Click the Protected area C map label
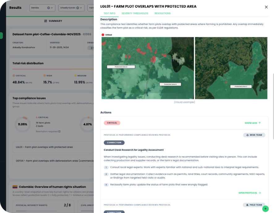Viewport: 274px width, 213px height. (x=241, y=86)
